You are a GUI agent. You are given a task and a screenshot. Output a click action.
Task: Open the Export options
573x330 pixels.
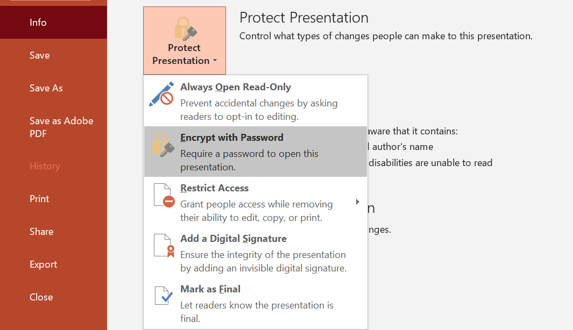(43, 264)
